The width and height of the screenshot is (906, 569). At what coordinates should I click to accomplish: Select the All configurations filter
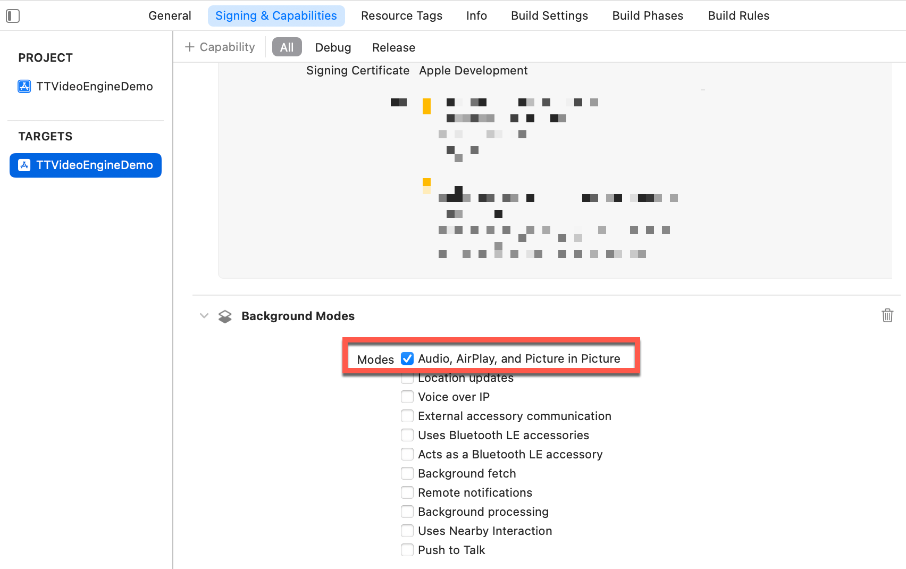click(287, 47)
